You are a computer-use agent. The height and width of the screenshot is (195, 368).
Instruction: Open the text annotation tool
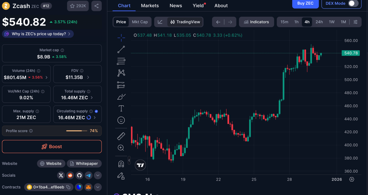click(121, 108)
